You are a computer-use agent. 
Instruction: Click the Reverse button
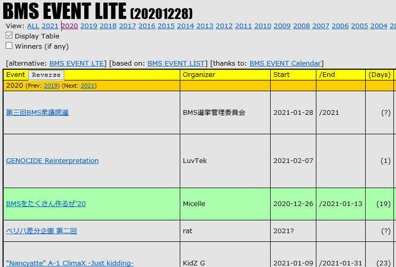coord(46,75)
